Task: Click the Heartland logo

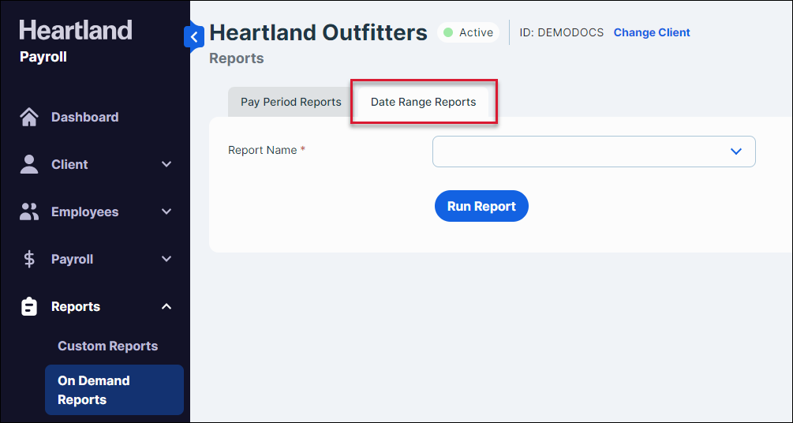Action: [76, 30]
